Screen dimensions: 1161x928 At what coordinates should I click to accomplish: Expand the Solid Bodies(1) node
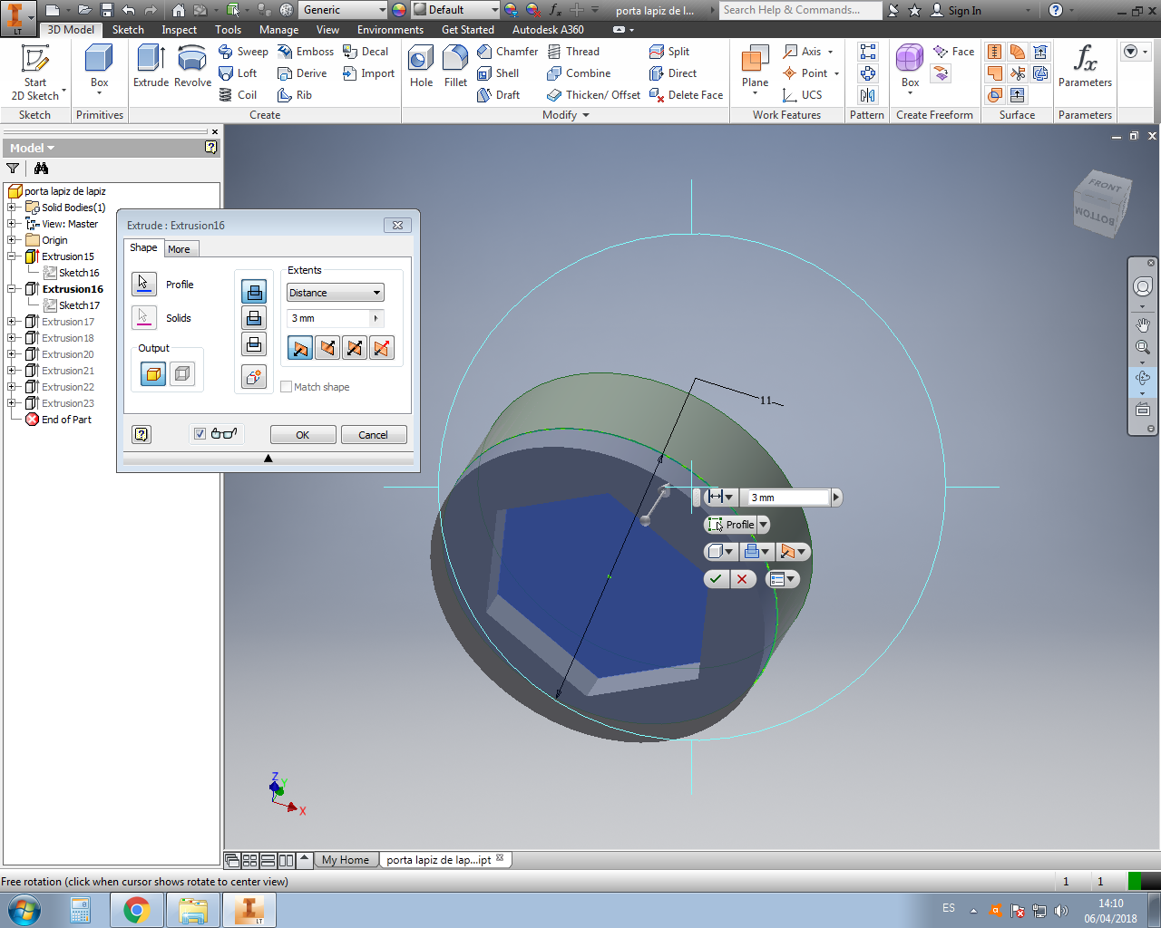pos(12,208)
